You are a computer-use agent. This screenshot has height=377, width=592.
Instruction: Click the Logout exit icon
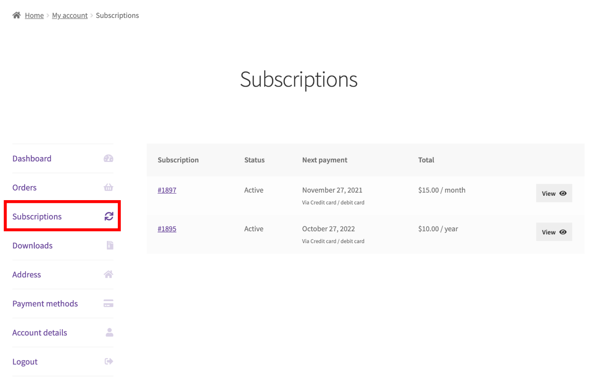coord(108,361)
